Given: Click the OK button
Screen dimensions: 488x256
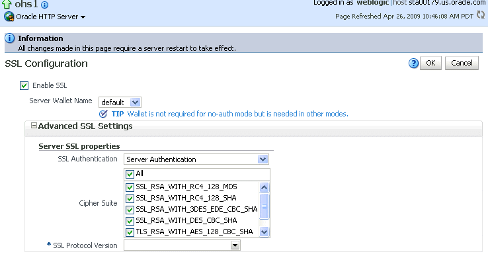Looking at the screenshot, I should point(430,64).
